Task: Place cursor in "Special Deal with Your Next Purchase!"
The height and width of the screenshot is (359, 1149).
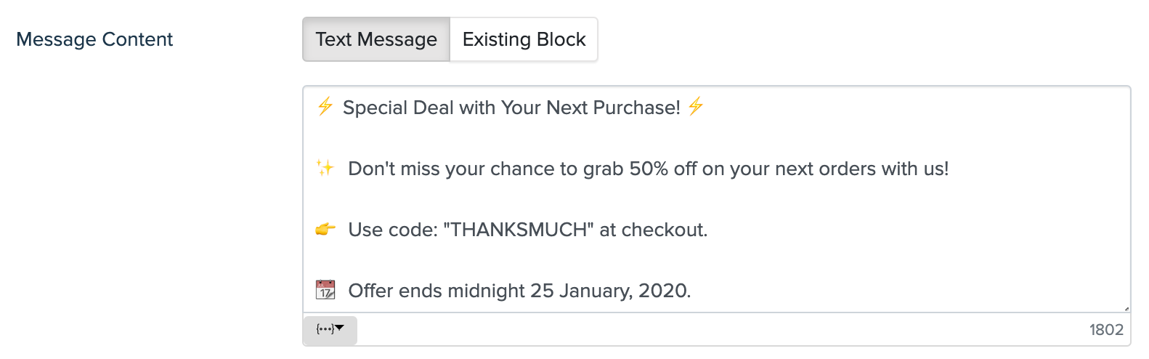Action: 511,108
